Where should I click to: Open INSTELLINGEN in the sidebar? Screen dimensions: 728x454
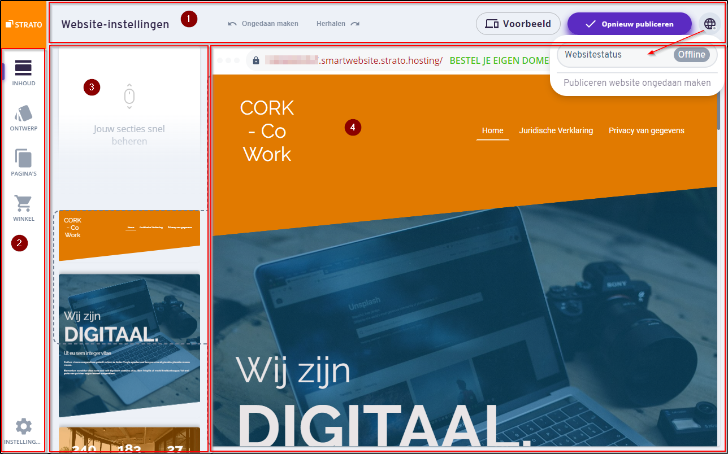(23, 428)
